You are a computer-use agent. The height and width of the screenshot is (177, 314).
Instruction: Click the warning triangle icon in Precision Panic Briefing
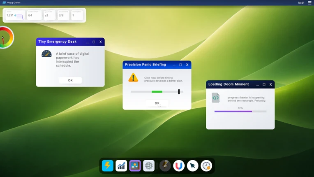tap(133, 77)
